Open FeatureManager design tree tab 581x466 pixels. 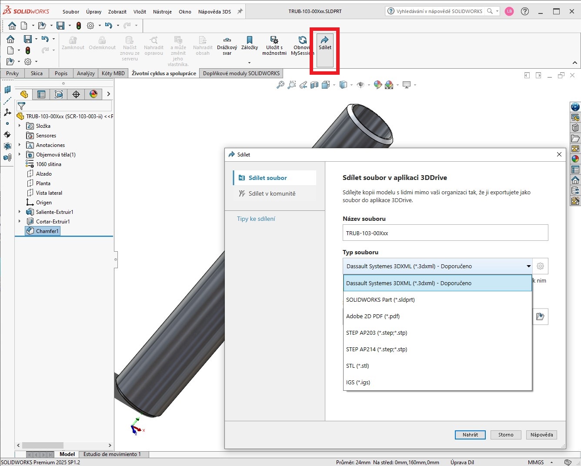point(23,94)
